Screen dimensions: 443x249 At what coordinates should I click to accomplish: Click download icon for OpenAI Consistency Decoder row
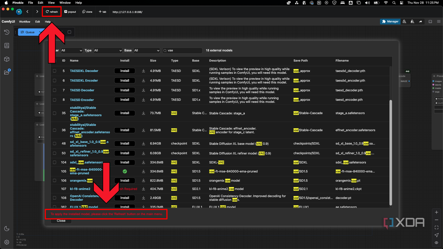point(144,198)
